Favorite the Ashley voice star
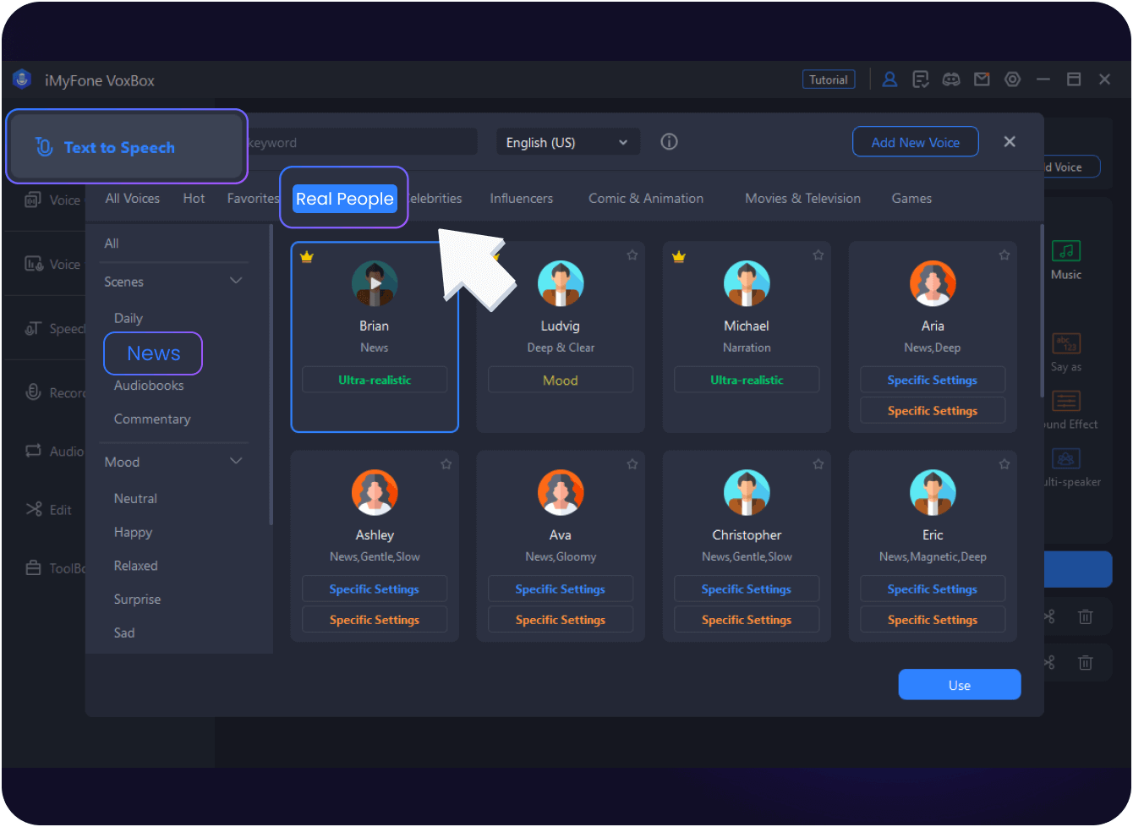The height and width of the screenshot is (827, 1133). point(446,463)
